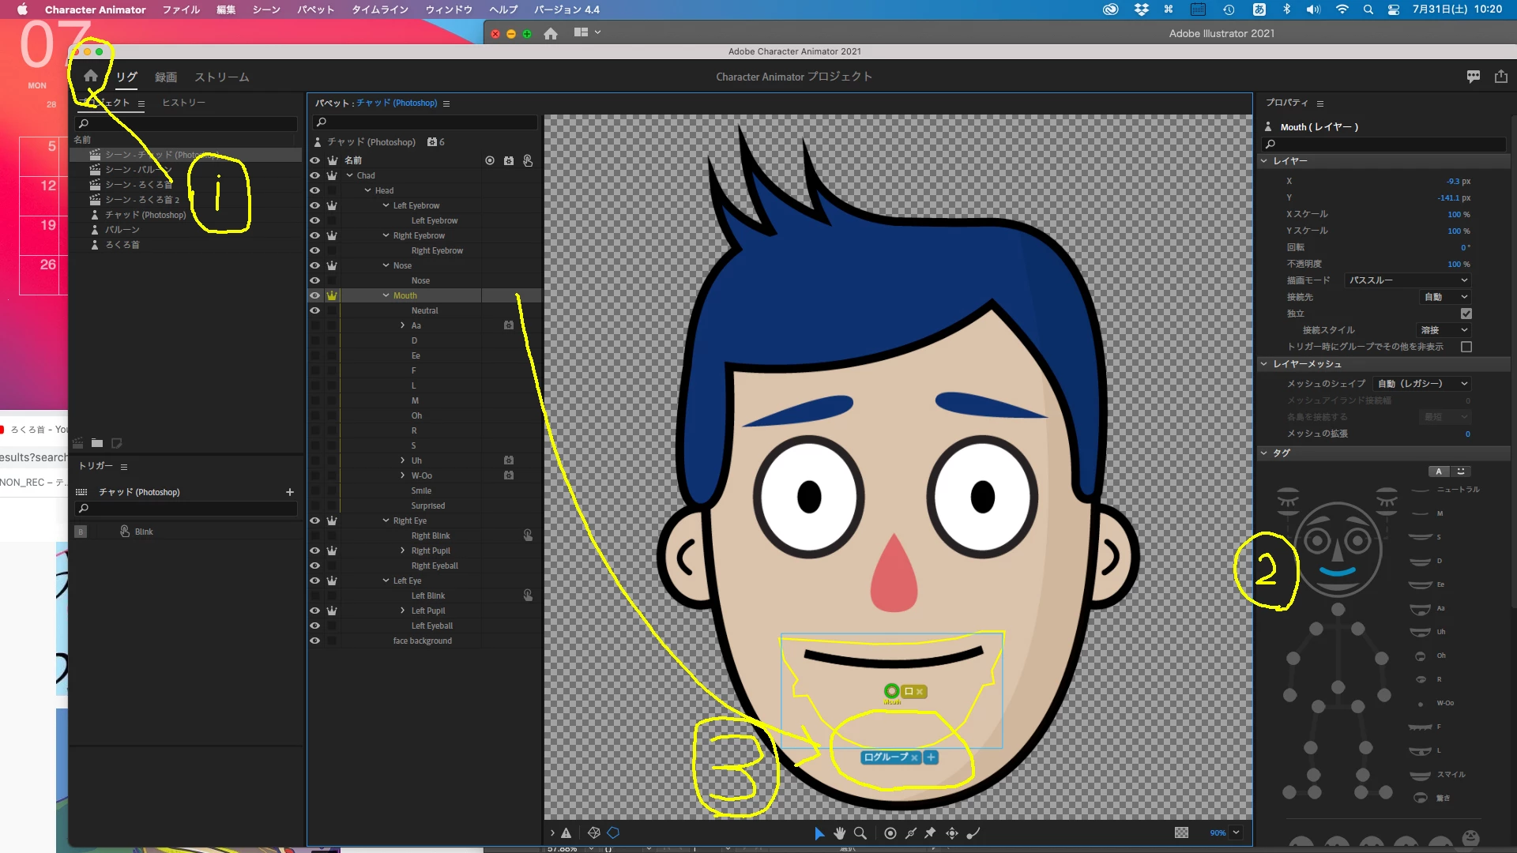Viewport: 1517px width, 853px height.
Task: Click the puppet panel search field
Action: [x=427, y=122]
